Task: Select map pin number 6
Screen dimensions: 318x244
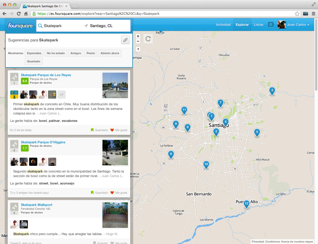Action: point(171,154)
